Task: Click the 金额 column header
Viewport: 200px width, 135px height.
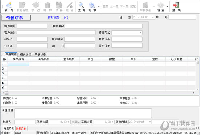Action: [x=155, y=59]
